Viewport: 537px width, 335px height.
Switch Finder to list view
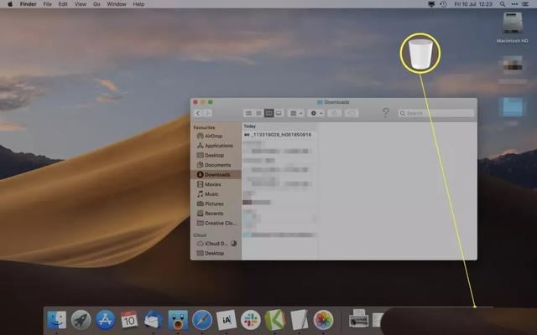258,112
